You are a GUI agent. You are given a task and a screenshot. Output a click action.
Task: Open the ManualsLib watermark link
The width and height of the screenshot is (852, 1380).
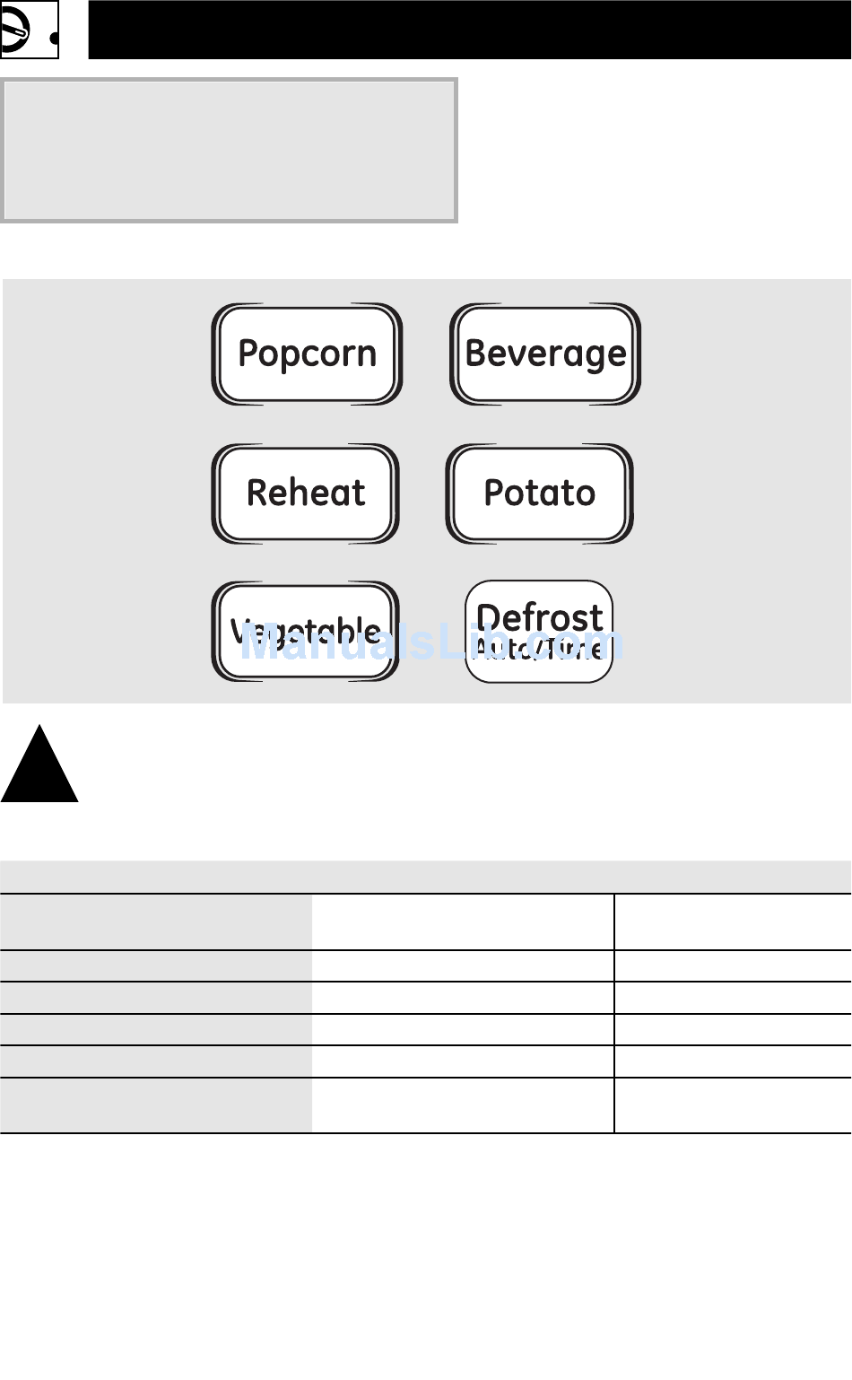[x=430, y=642]
